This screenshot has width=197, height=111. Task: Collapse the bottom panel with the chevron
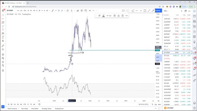pyautogui.click(x=156, y=109)
